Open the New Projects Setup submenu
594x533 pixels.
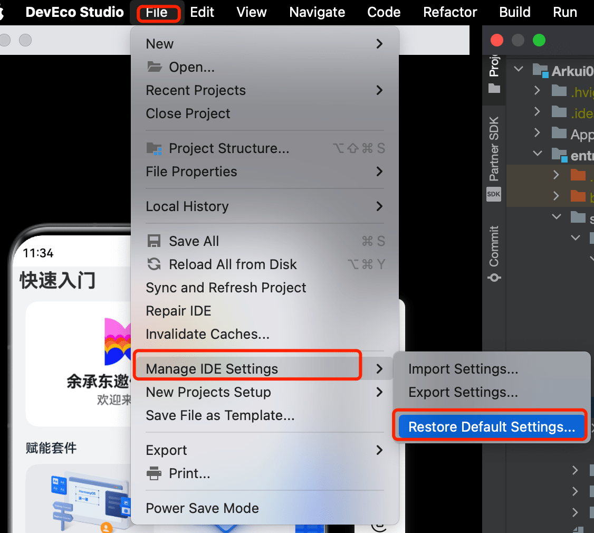[x=264, y=392]
